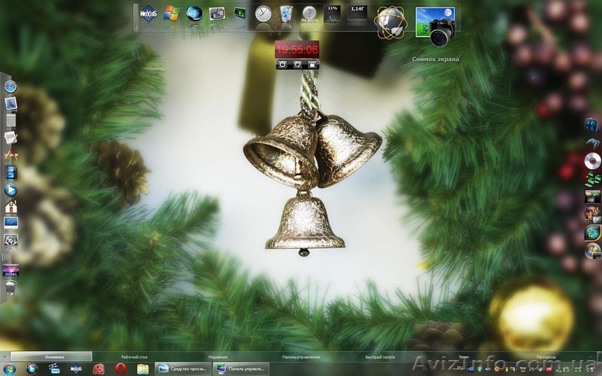The height and width of the screenshot is (376, 602).
Task: Click the lock button under the red clock
Action: click(x=312, y=65)
